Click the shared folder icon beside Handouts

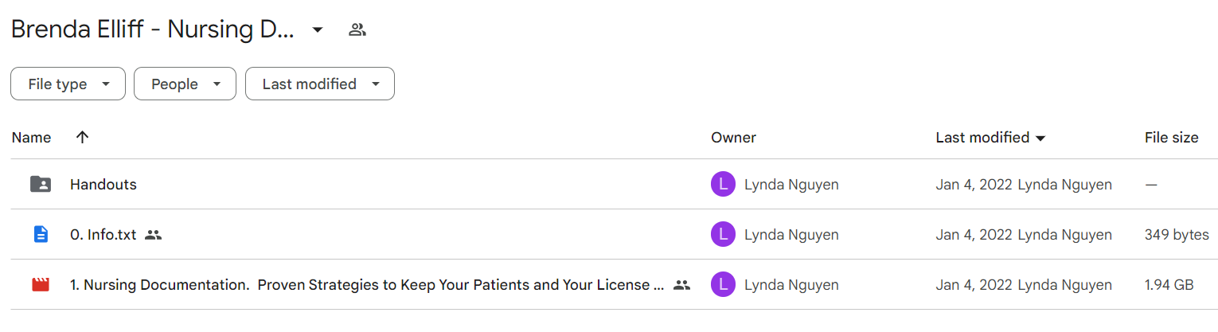[41, 185]
